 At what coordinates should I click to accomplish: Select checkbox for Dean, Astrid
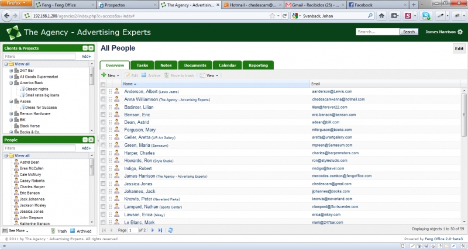click(x=103, y=122)
